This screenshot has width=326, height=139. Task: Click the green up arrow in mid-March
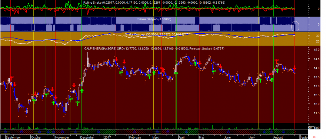coord(154,72)
